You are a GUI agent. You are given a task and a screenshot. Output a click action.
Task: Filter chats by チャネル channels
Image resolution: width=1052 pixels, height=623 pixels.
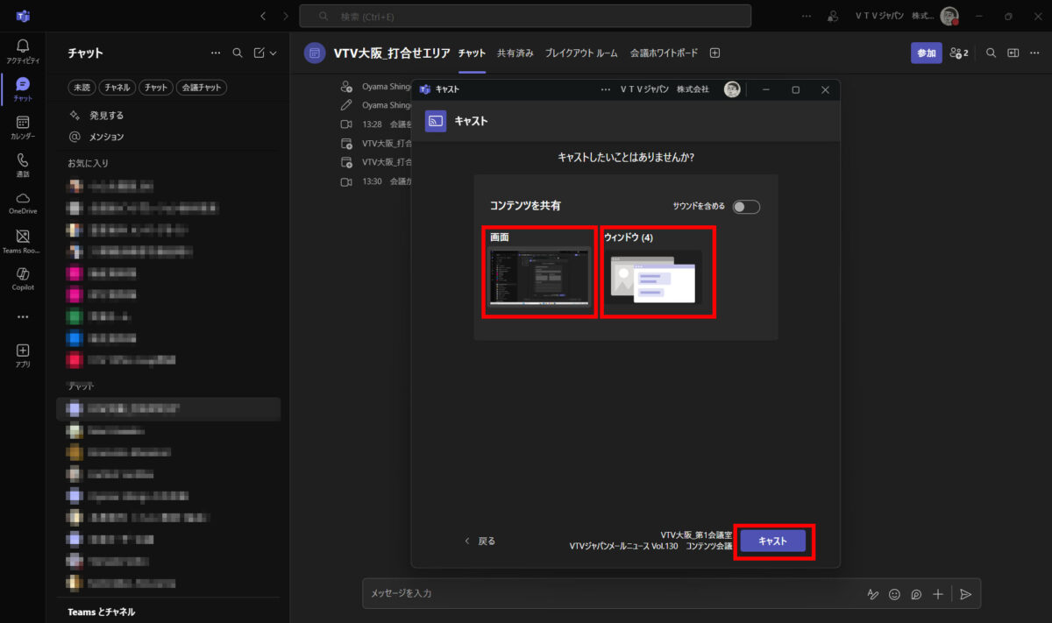click(117, 88)
